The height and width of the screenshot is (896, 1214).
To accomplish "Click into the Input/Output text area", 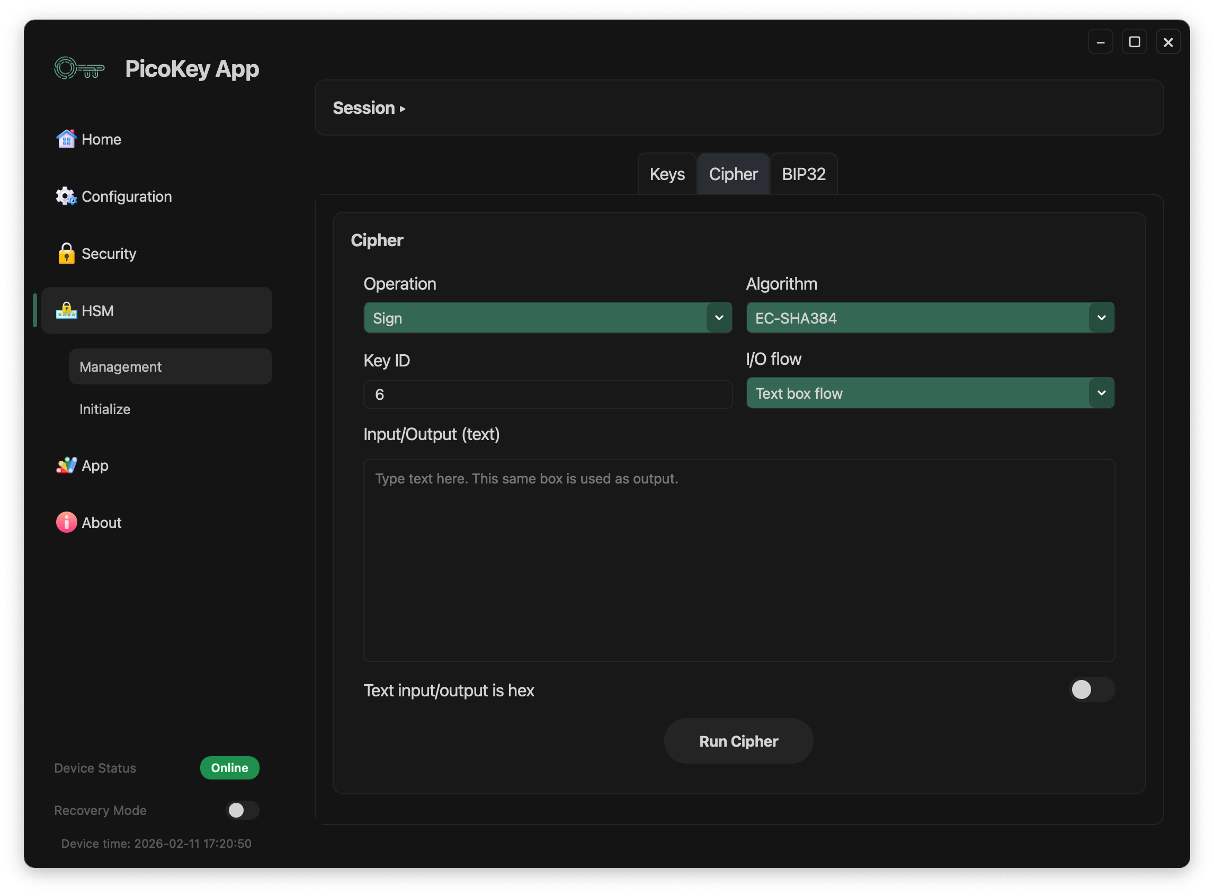I will coord(739,560).
